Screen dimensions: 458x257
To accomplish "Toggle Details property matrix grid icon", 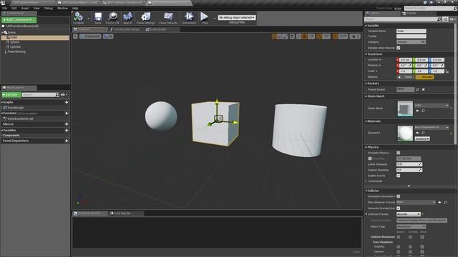I will pos(445,19).
